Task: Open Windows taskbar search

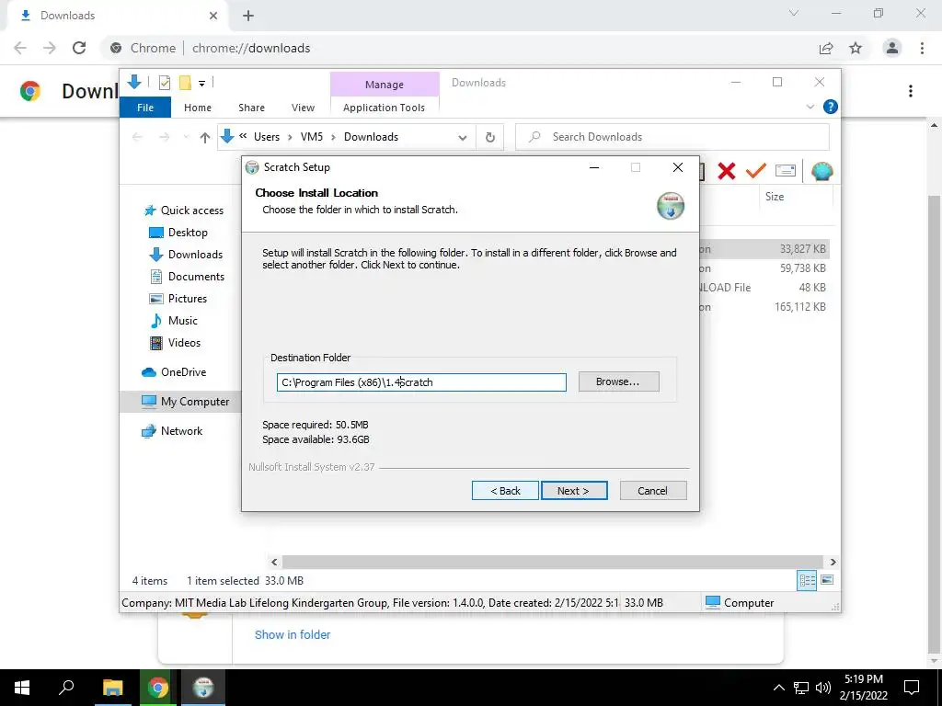Action: [x=66, y=688]
